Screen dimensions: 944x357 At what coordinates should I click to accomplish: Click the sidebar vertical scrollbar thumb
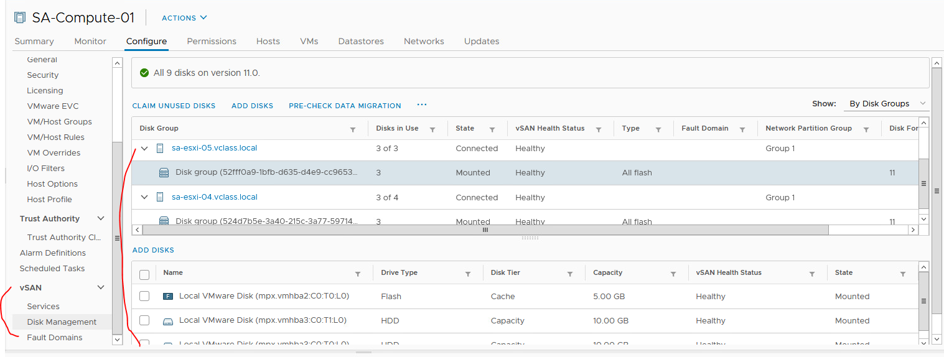(117, 238)
